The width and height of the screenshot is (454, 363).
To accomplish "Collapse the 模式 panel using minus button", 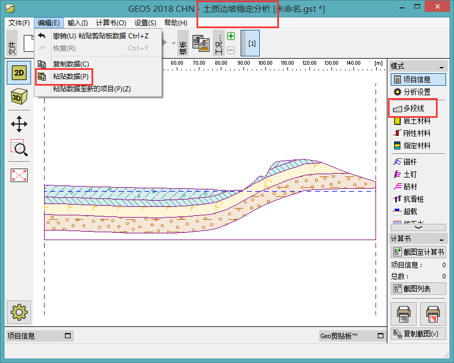I will 442,66.
